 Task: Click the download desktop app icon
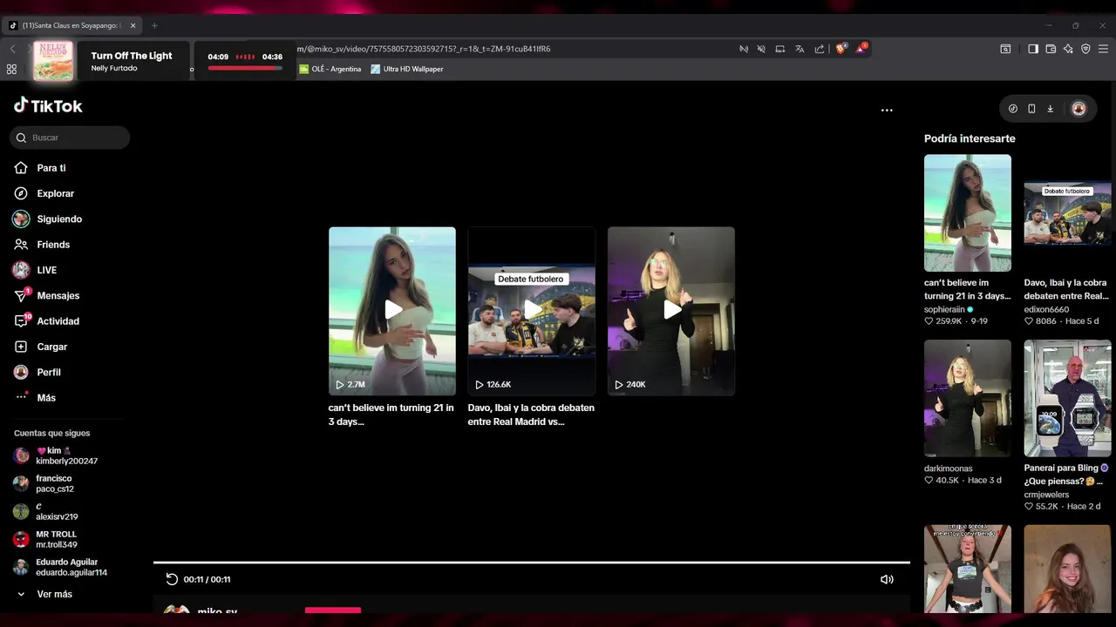click(1050, 109)
